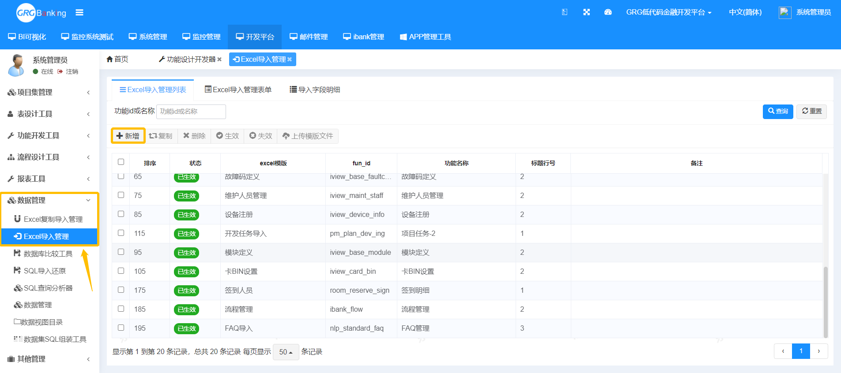This screenshot has width=841, height=373.
Task: Click the 删除 delete toolbar button
Action: point(194,136)
